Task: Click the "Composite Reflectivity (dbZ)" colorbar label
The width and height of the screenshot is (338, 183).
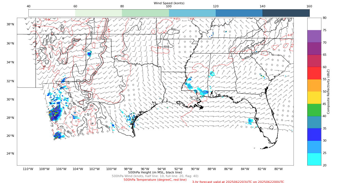Action: [328, 91]
